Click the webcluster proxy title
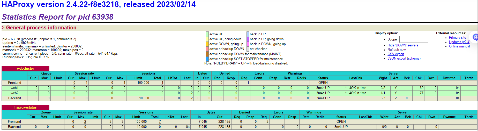Image resolution: width=478 pixels, height=131 pixels. 25,69
